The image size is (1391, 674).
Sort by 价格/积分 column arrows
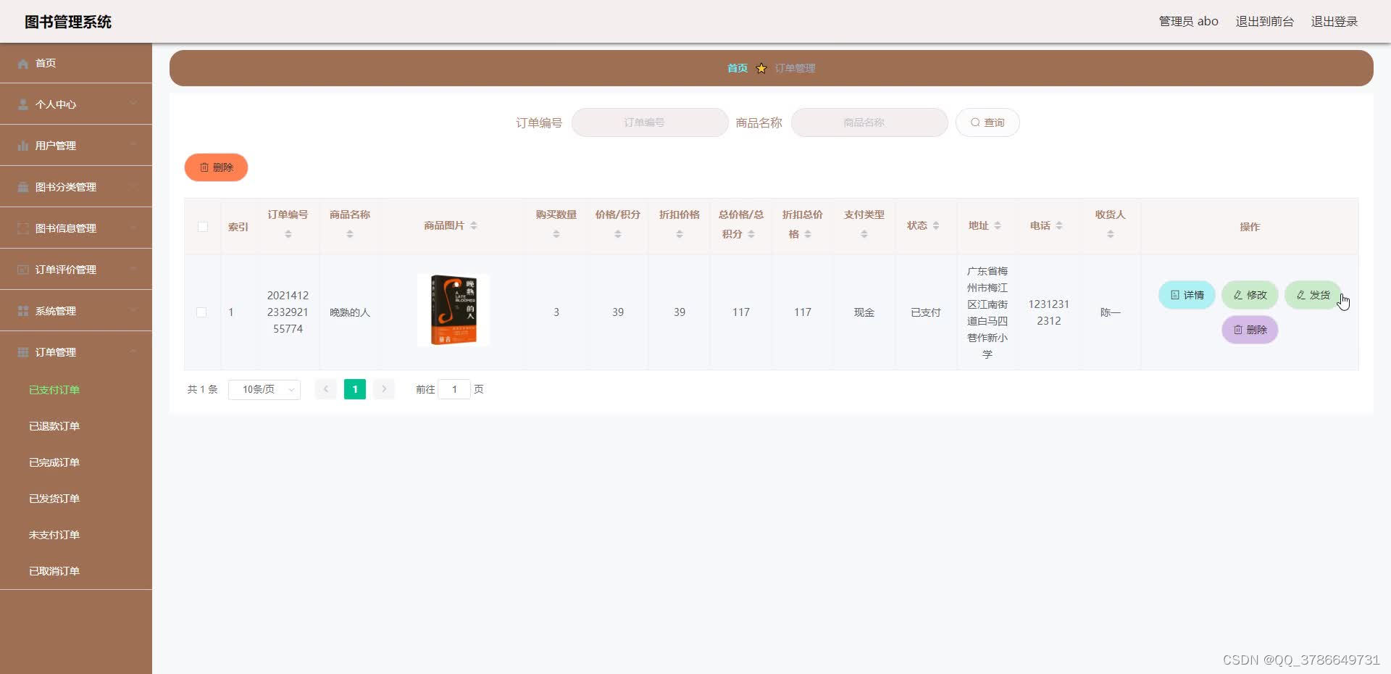click(x=618, y=234)
